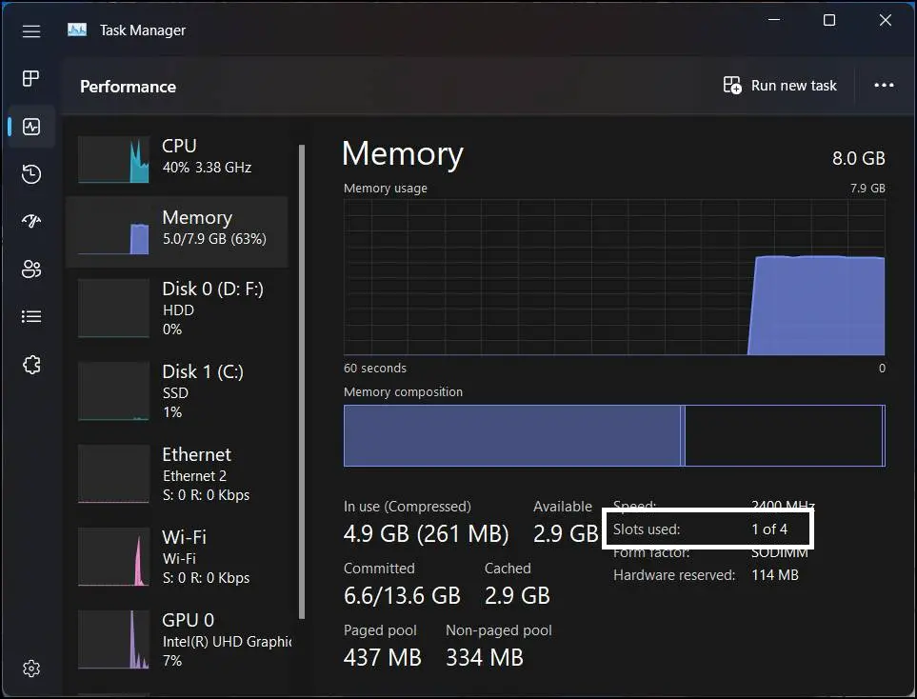Click the '114 MB' hardware reserved value

(775, 575)
